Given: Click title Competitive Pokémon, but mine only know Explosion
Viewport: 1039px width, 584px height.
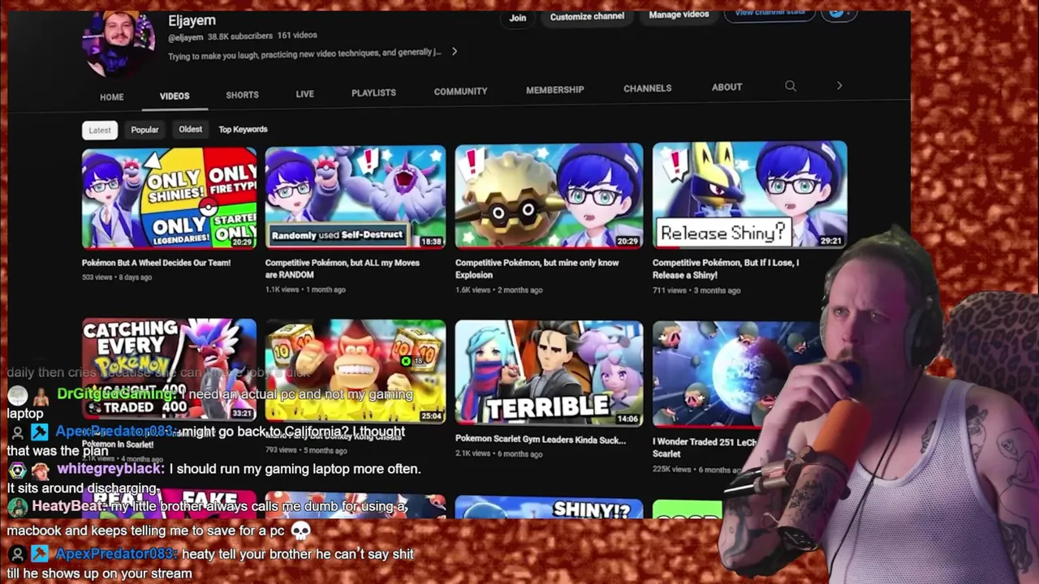Looking at the screenshot, I should (x=537, y=268).
